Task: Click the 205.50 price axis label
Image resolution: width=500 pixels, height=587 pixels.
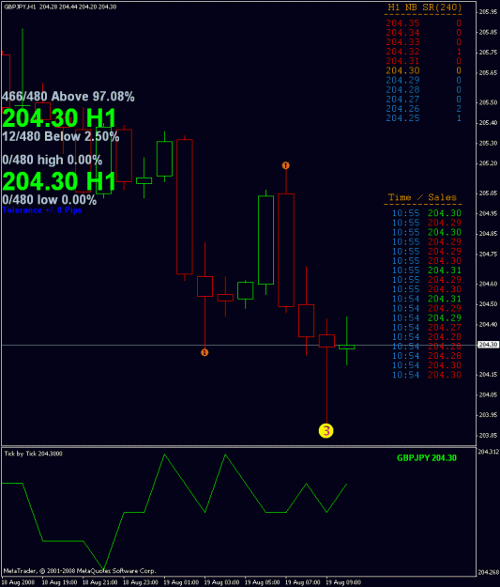Action: pyautogui.click(x=488, y=102)
